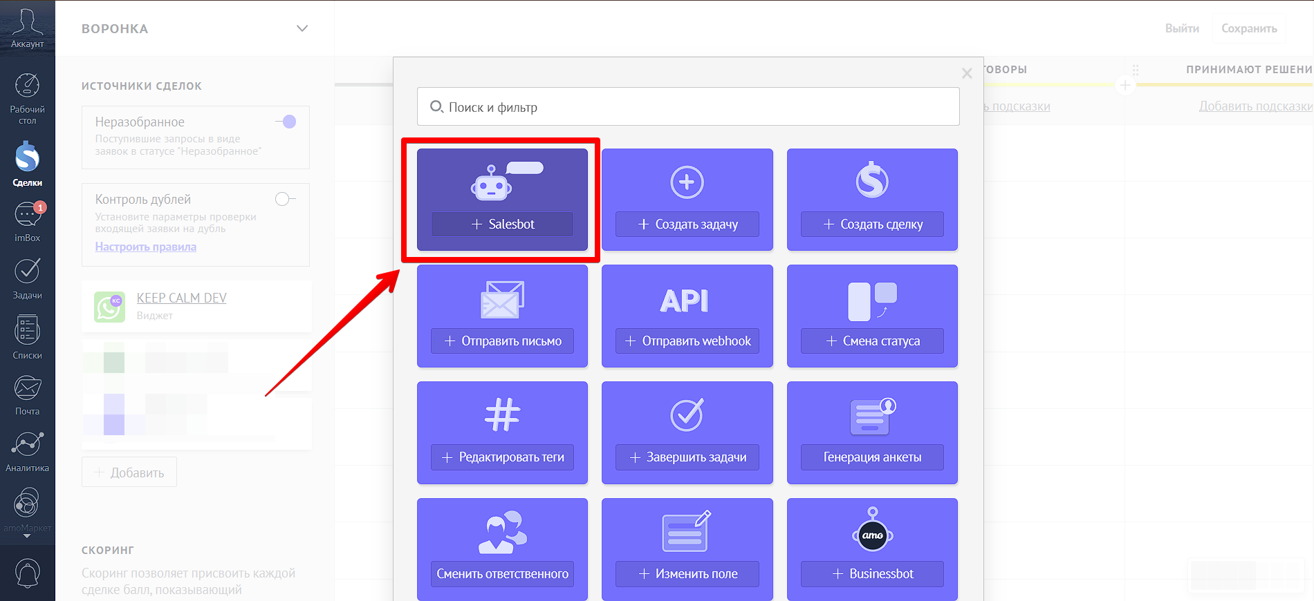Expand sidebar arrow below amoМаркет
The width and height of the screenshot is (1314, 601).
point(27,536)
